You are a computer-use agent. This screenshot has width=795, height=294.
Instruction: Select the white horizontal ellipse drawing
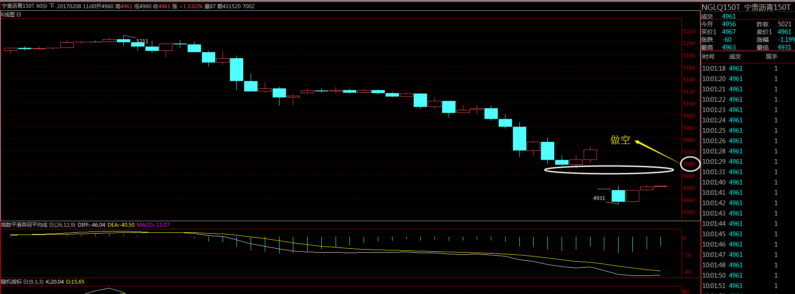point(609,170)
